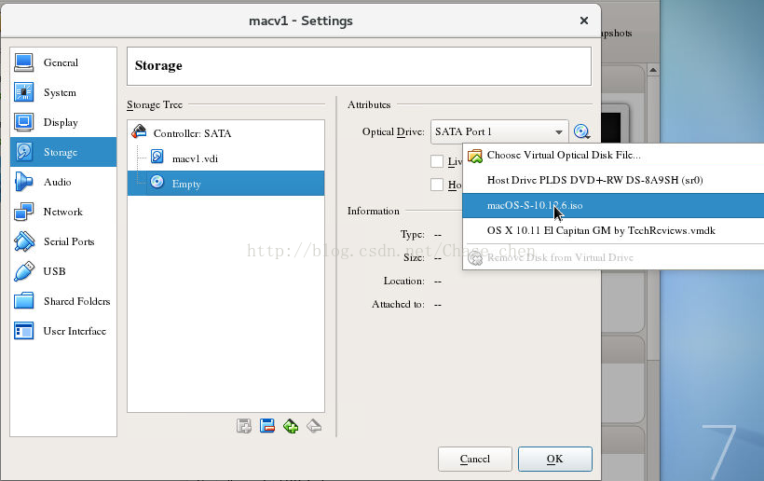Select Display in the settings list
This screenshot has width=764, height=481.
point(63,122)
